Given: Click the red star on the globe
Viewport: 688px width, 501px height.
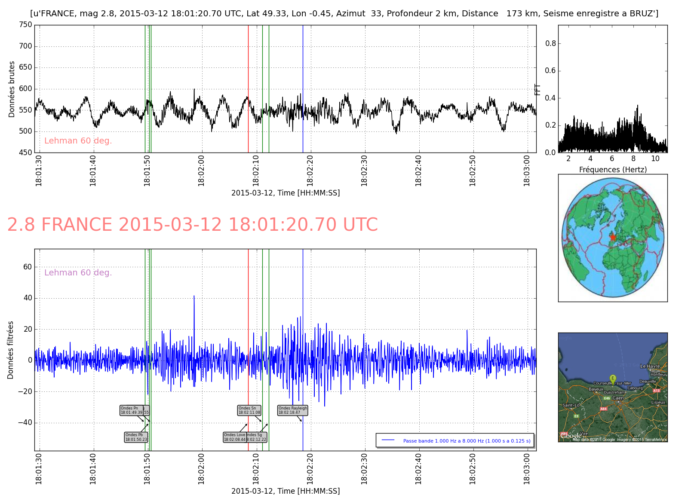Looking at the screenshot, I should tap(612, 237).
